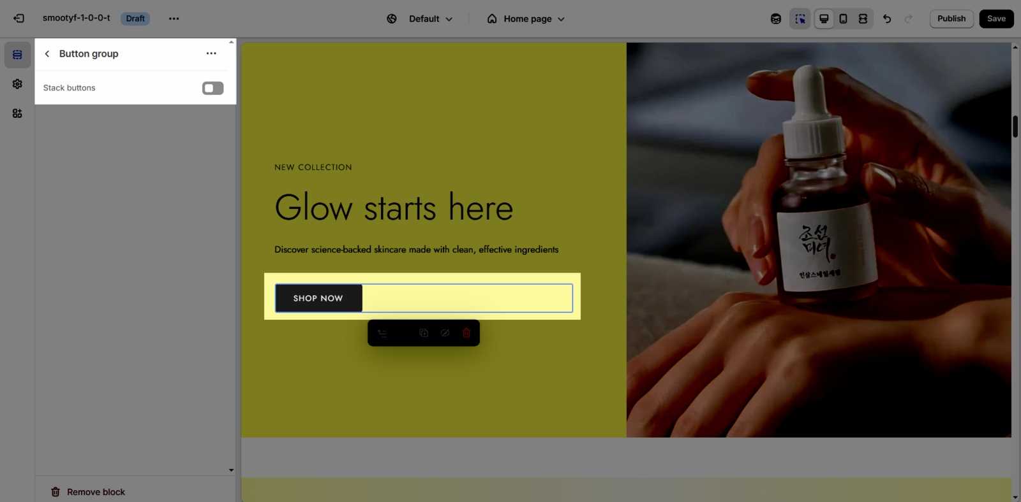Go back from Button group panel

click(47, 54)
